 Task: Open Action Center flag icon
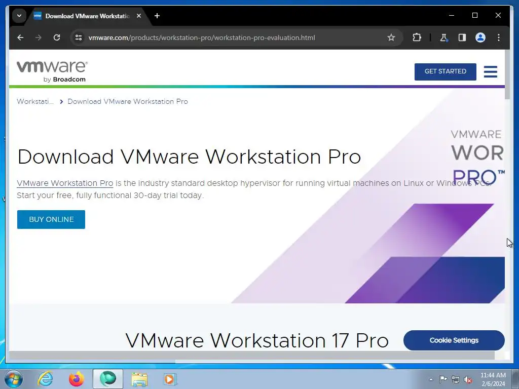pyautogui.click(x=443, y=379)
